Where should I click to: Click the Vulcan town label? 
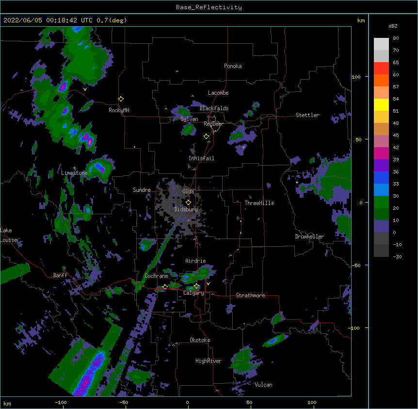tap(263, 385)
